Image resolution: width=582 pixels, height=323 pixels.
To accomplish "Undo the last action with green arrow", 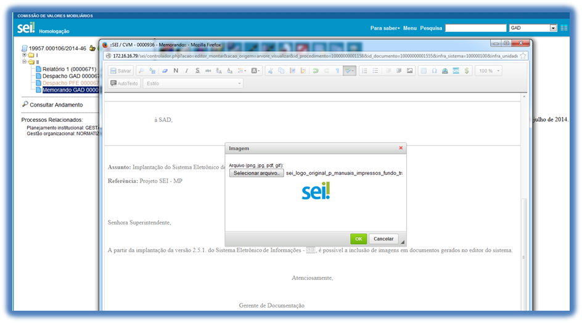I will point(316,71).
